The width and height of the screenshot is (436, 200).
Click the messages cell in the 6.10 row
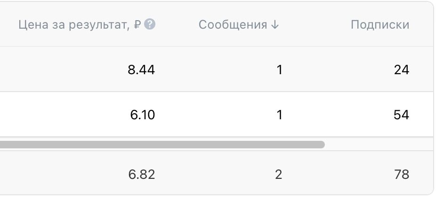pos(279,115)
